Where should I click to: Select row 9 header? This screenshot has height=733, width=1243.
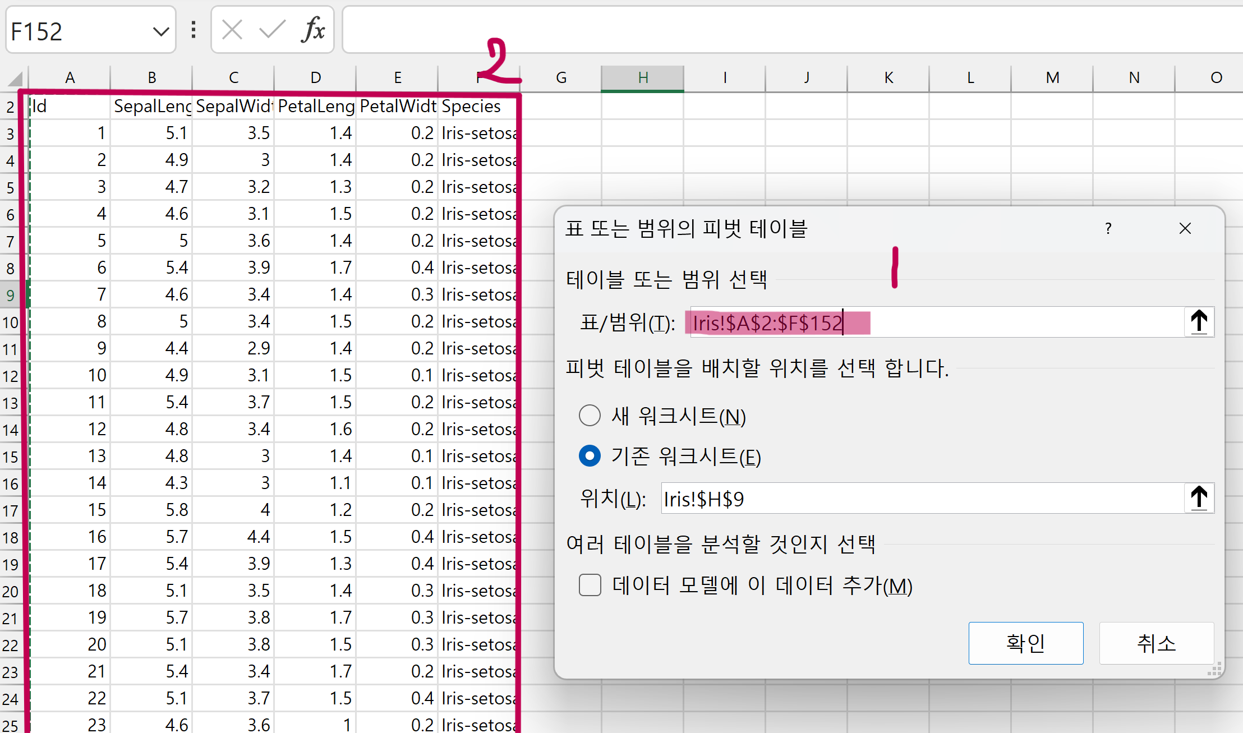tap(11, 295)
